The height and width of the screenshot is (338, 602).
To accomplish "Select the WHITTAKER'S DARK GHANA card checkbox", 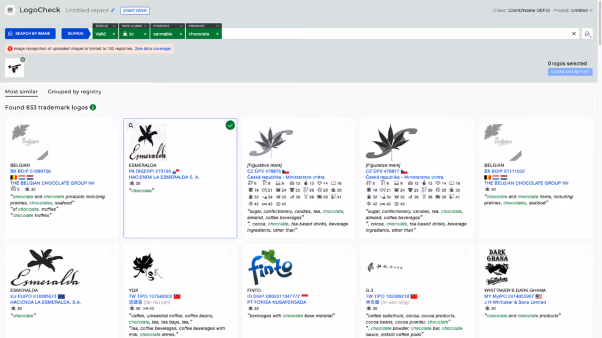I will (x=585, y=251).
